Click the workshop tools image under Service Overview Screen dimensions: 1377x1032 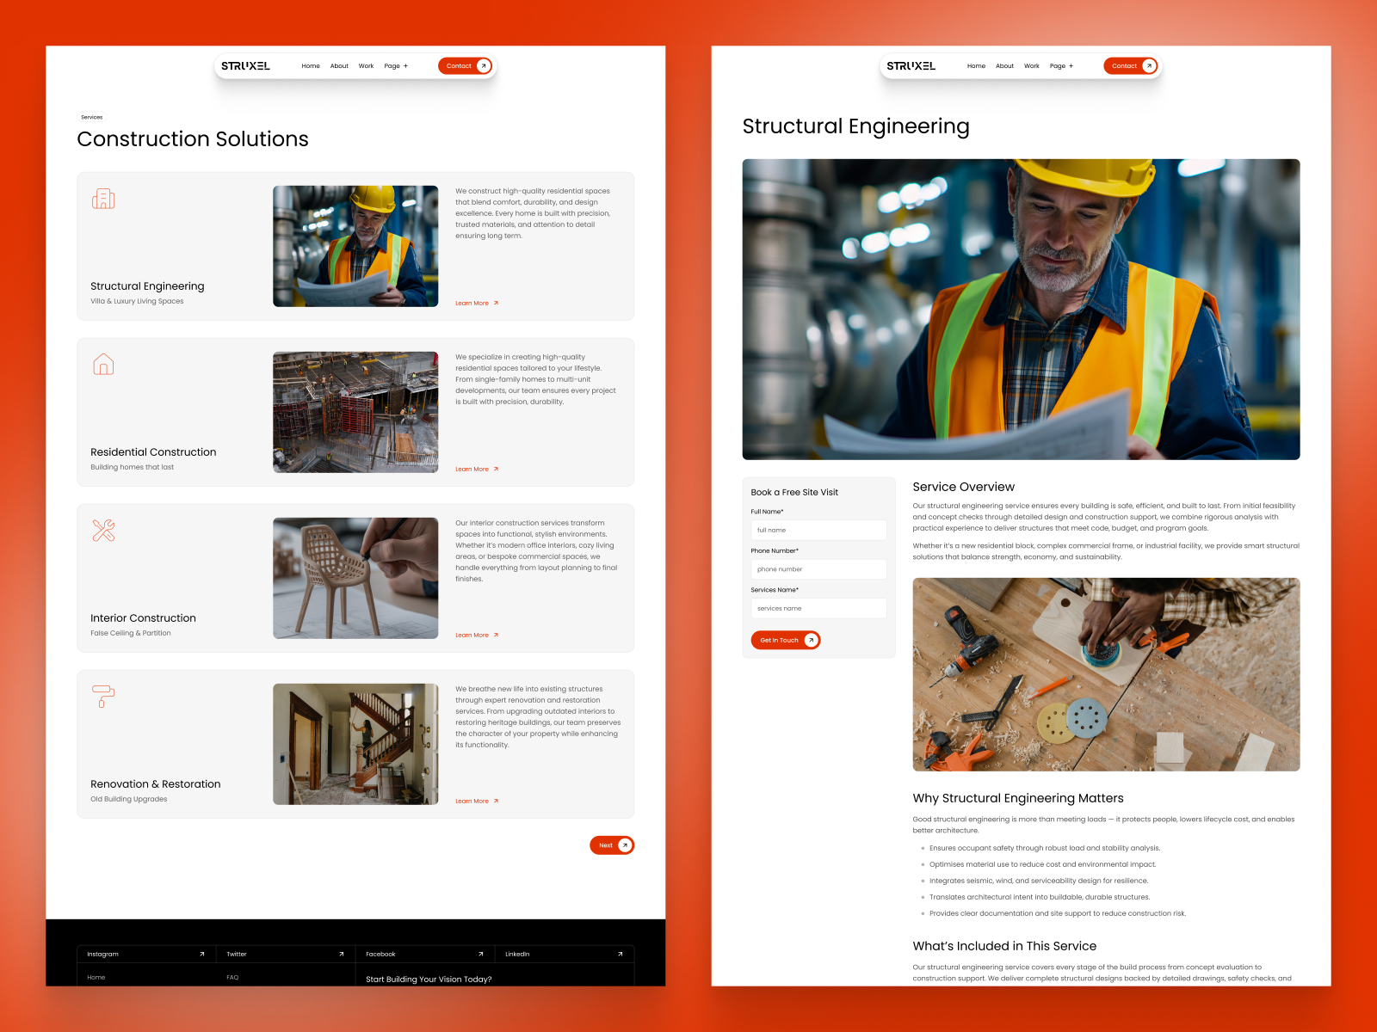click(1106, 674)
